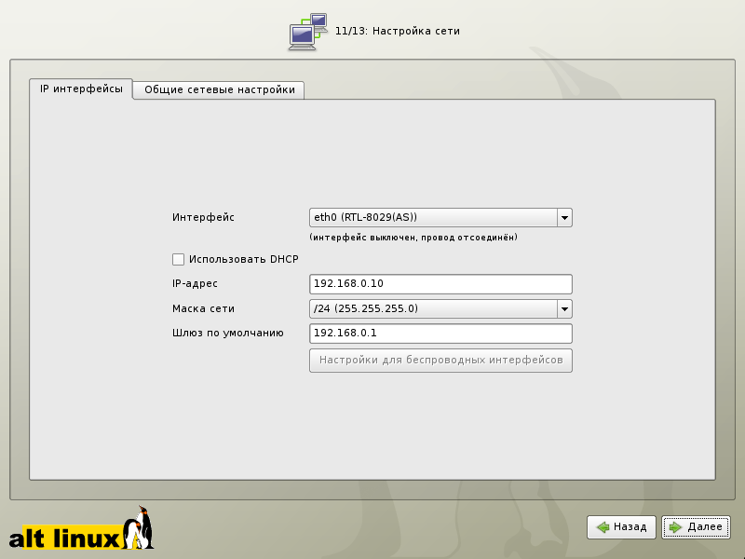Click the interface status text below the dropdown

413,238
